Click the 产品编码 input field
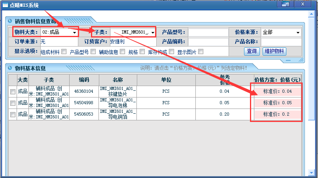This screenshot has width=318, height=178. click(208, 42)
